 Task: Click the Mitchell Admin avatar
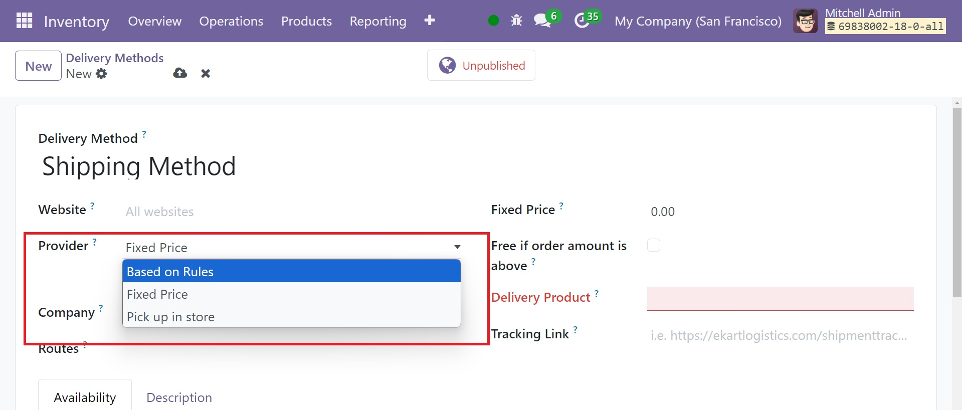click(x=805, y=21)
